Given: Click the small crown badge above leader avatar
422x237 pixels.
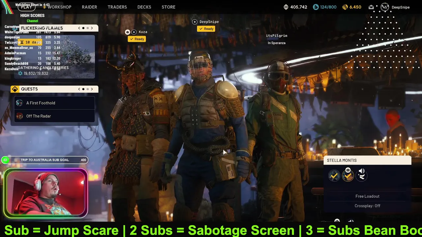Looking at the screenshot, I should pyautogui.click(x=348, y=170).
